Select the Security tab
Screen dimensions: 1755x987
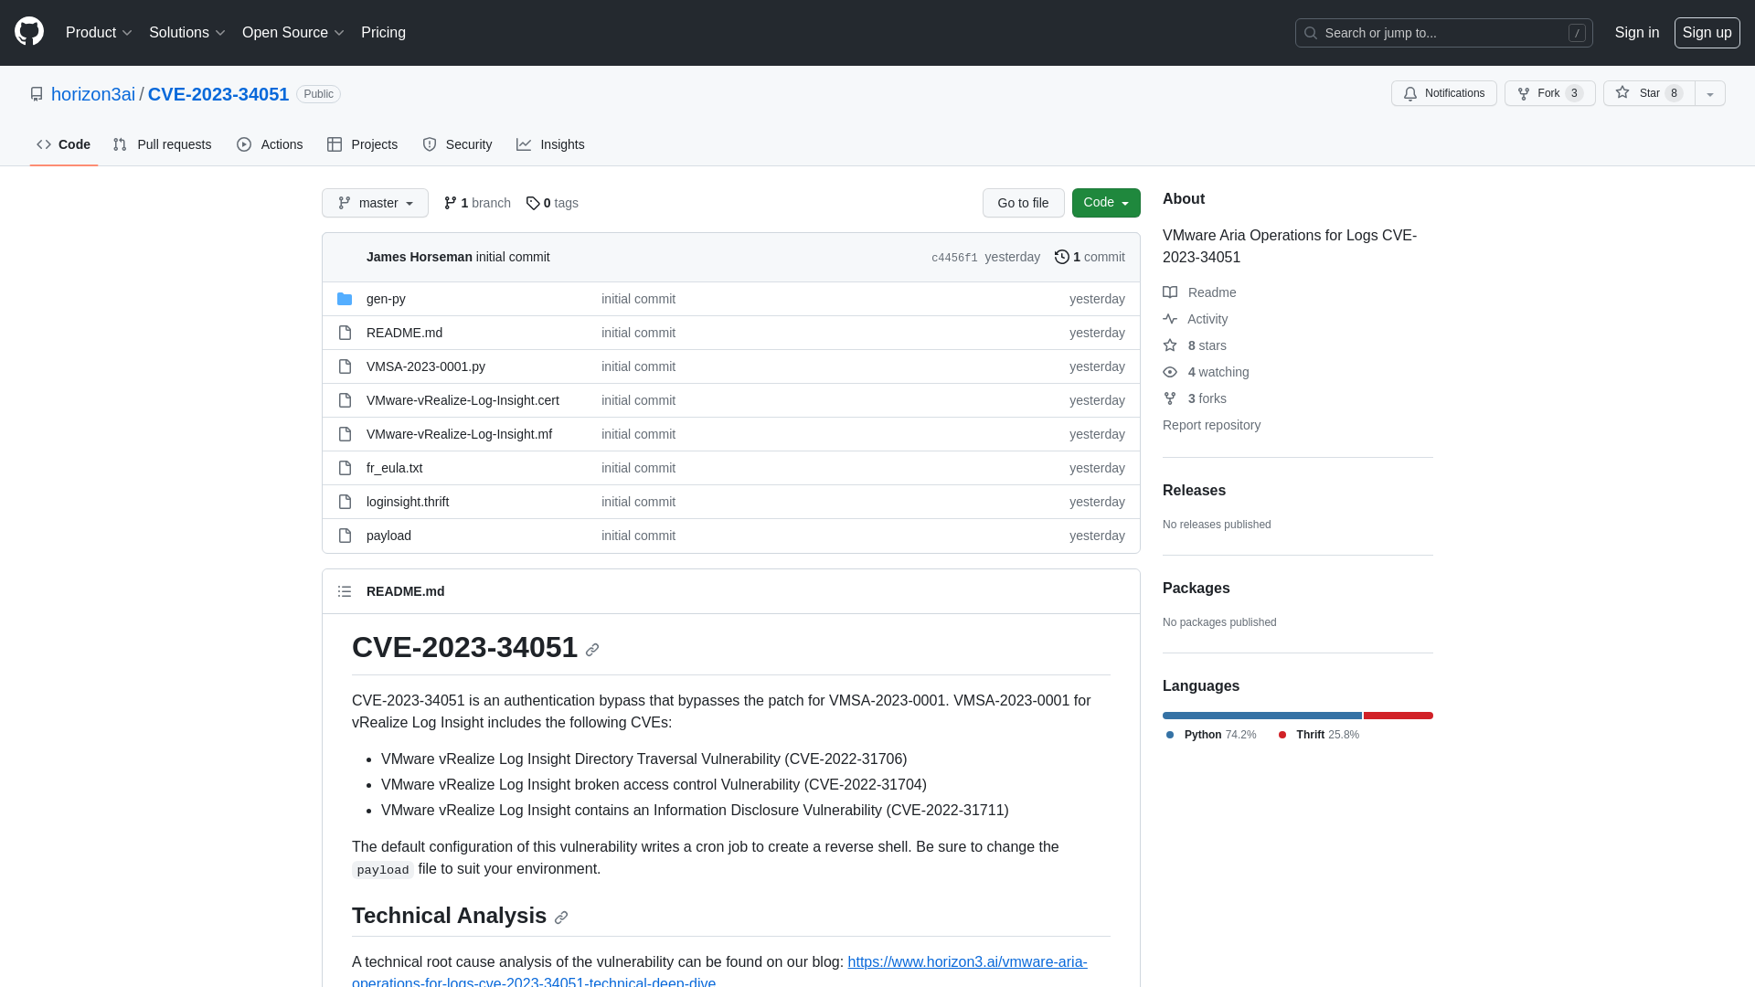[x=457, y=144]
